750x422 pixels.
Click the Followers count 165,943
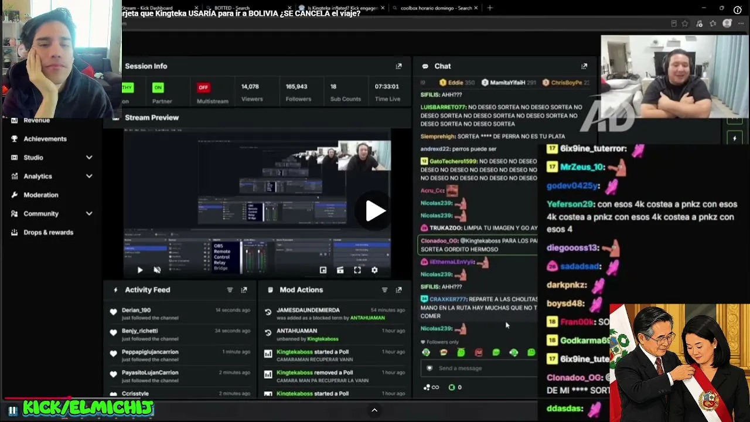297,87
